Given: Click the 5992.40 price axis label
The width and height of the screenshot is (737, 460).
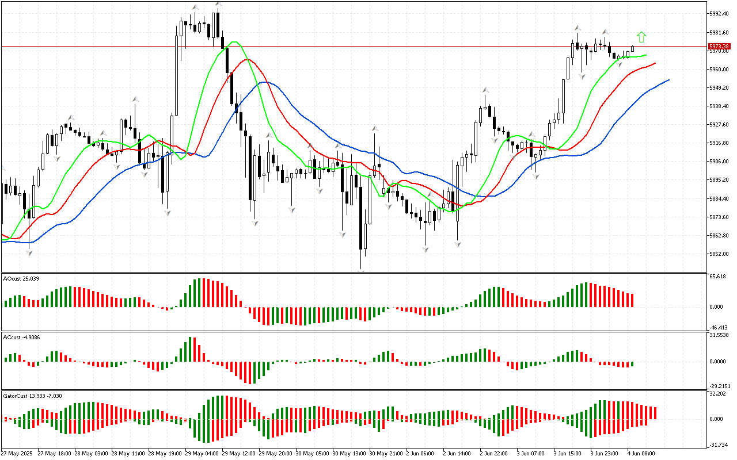Looking at the screenshot, I should (720, 13).
